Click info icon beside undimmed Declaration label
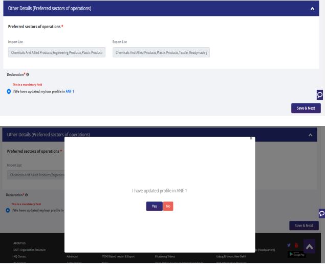Viewport: 325px width, 264px height. [27, 75]
